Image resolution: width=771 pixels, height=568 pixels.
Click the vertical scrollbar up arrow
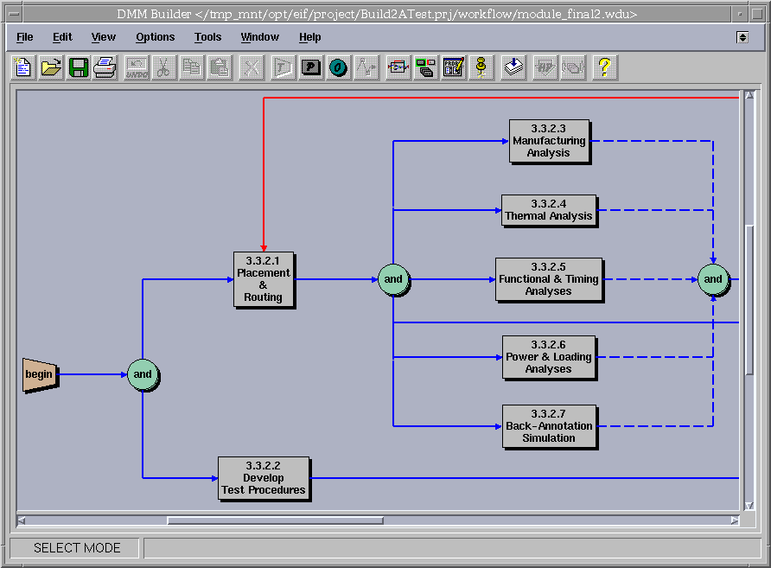(x=749, y=94)
